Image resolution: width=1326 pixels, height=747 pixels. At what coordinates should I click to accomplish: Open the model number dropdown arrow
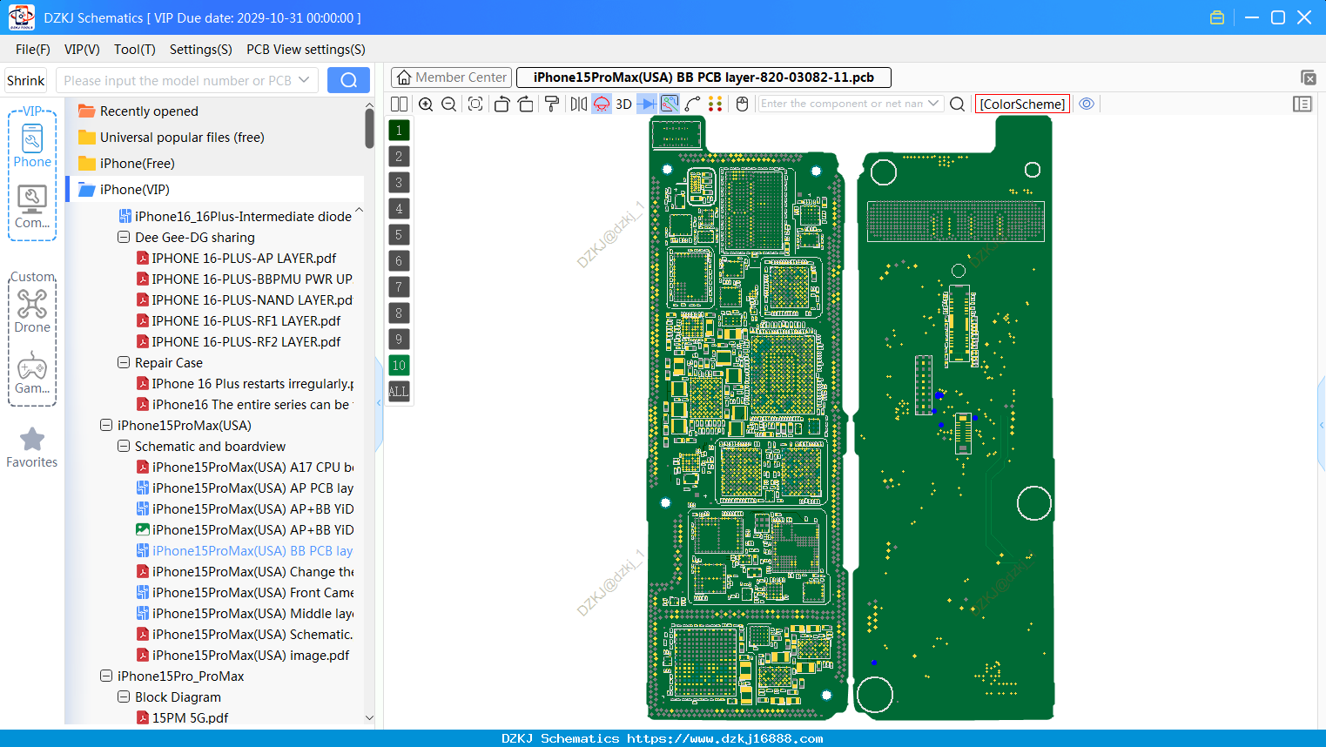304,80
